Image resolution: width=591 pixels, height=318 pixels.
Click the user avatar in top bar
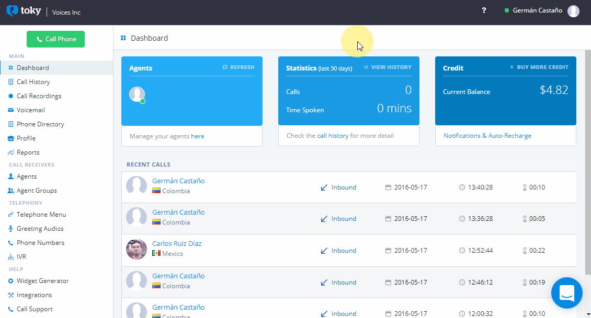(x=573, y=11)
